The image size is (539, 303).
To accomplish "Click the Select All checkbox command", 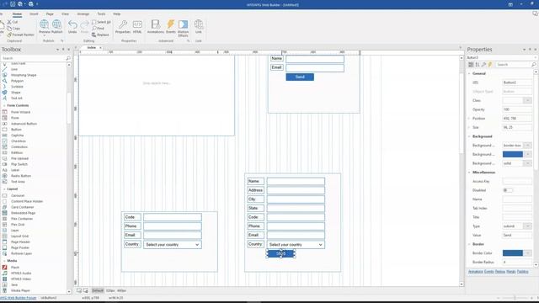I will pos(101,22).
